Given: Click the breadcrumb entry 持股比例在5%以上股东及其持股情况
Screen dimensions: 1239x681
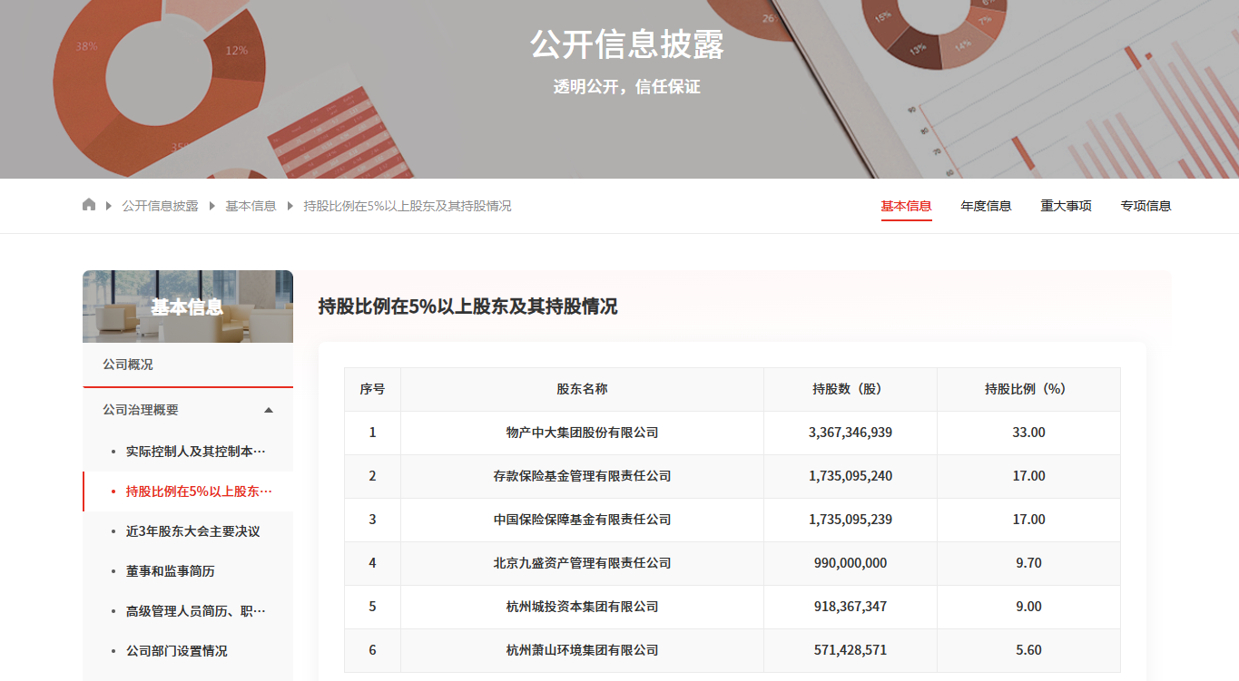Looking at the screenshot, I should [x=408, y=206].
